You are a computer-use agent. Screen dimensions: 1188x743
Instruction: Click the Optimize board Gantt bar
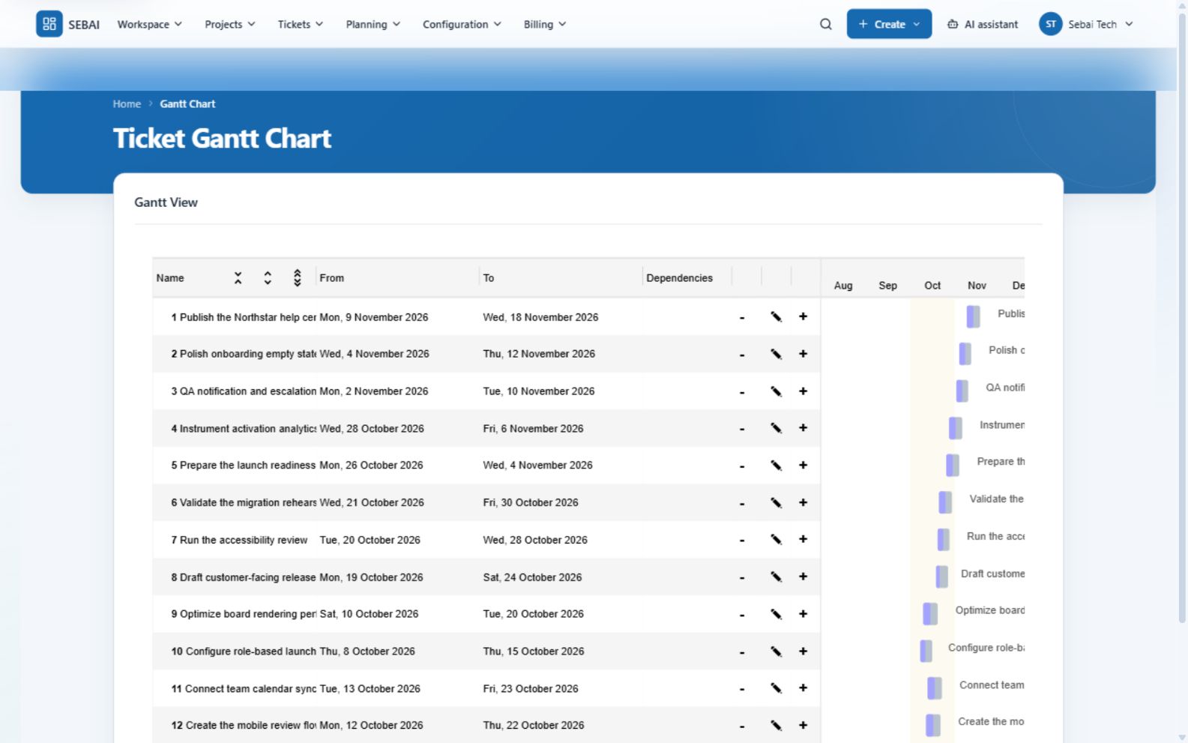(x=930, y=614)
